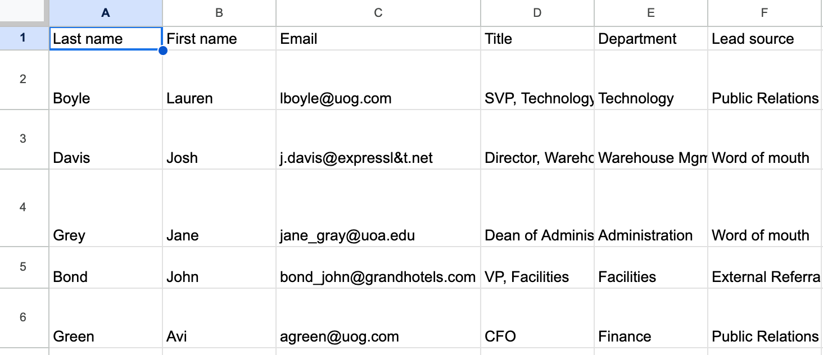Click the Dean of Administration title cell
823x355 pixels.
click(537, 235)
